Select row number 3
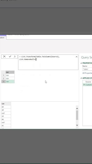 [x=4, y=81]
